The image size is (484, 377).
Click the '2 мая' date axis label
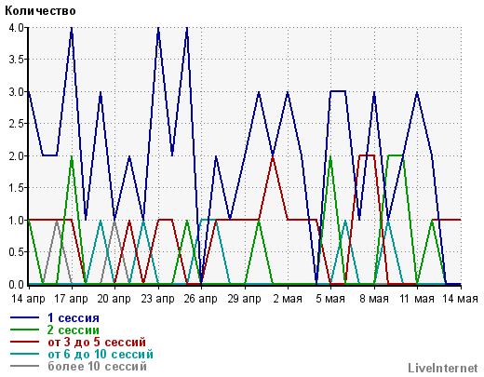point(288,299)
